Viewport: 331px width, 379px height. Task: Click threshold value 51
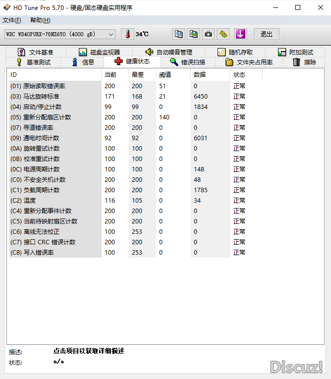162,86
